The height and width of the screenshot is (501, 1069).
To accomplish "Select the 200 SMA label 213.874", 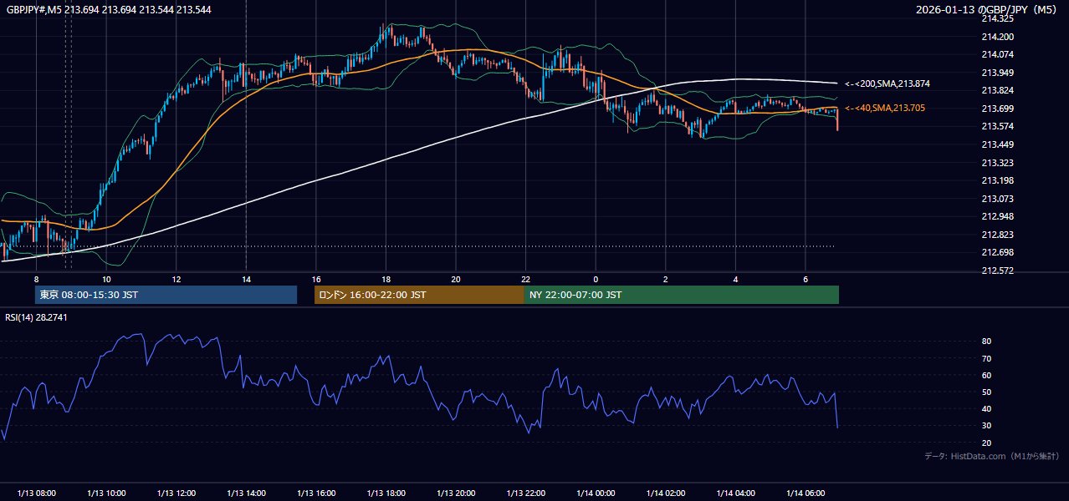I will pyautogui.click(x=887, y=84).
